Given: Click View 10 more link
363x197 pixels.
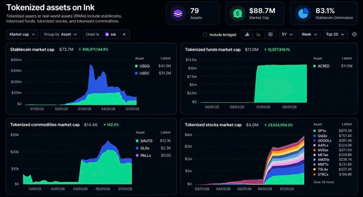Looking at the screenshot, I should point(323,182).
